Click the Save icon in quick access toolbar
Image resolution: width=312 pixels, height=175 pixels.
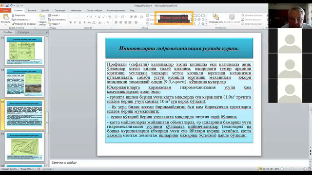7,5
